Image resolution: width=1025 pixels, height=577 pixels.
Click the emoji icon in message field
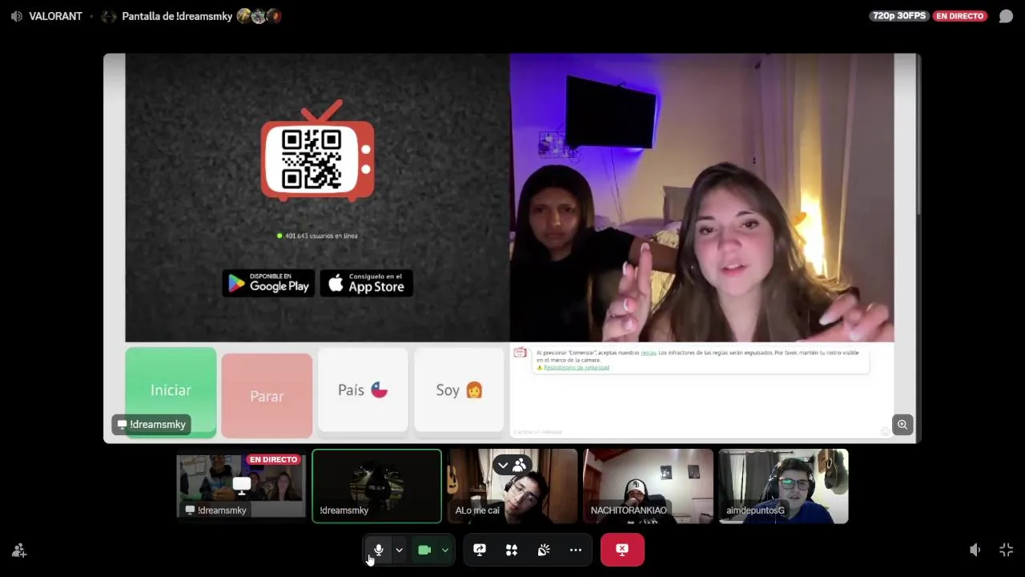tap(885, 432)
